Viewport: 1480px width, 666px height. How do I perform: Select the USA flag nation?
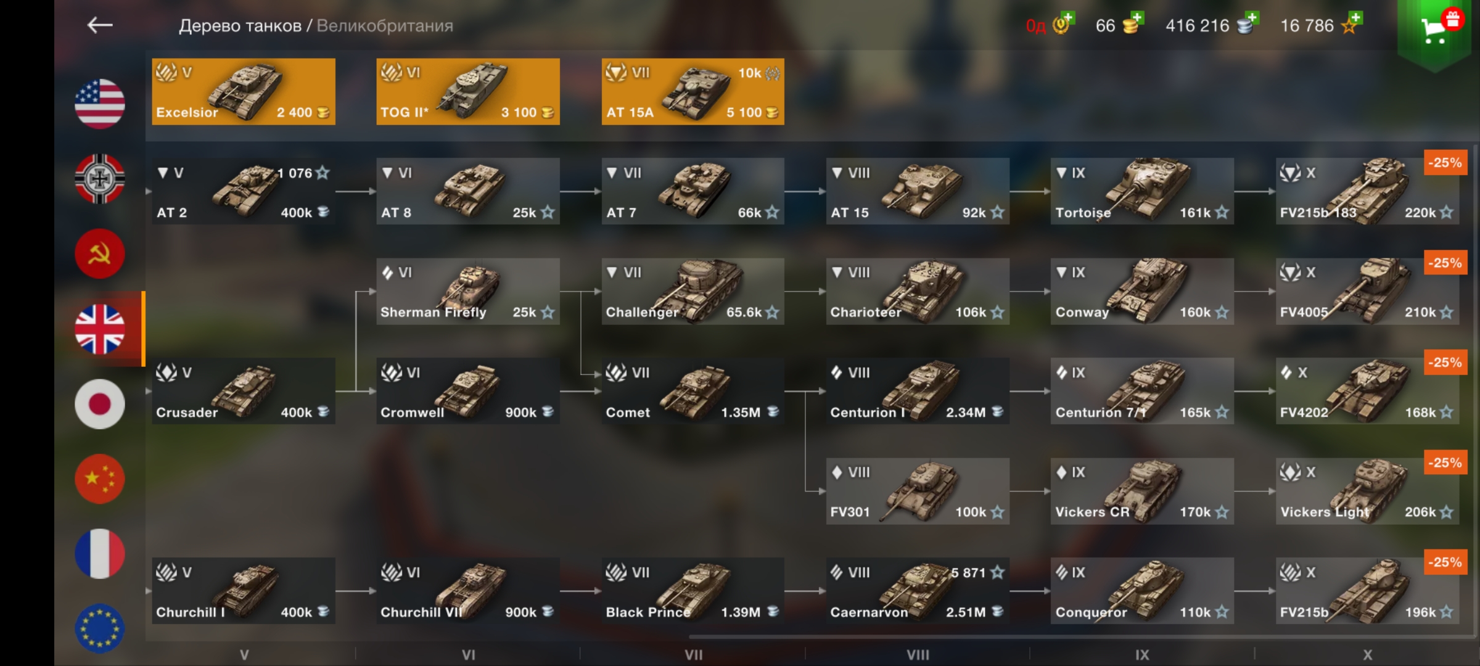pyautogui.click(x=100, y=104)
